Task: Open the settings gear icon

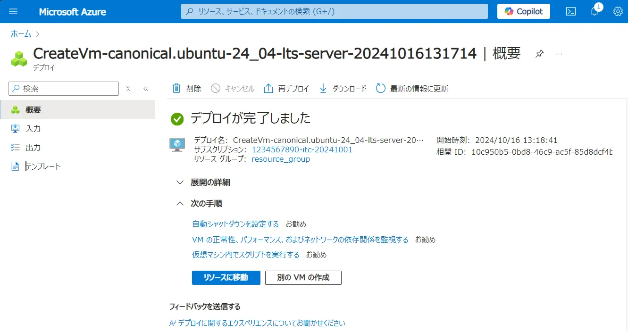Action: 618,11
